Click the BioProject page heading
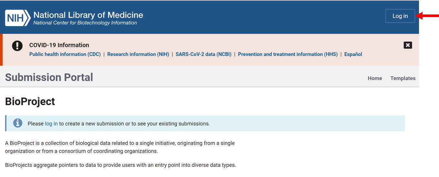Image resolution: width=439 pixels, height=177 pixels. 30,101
